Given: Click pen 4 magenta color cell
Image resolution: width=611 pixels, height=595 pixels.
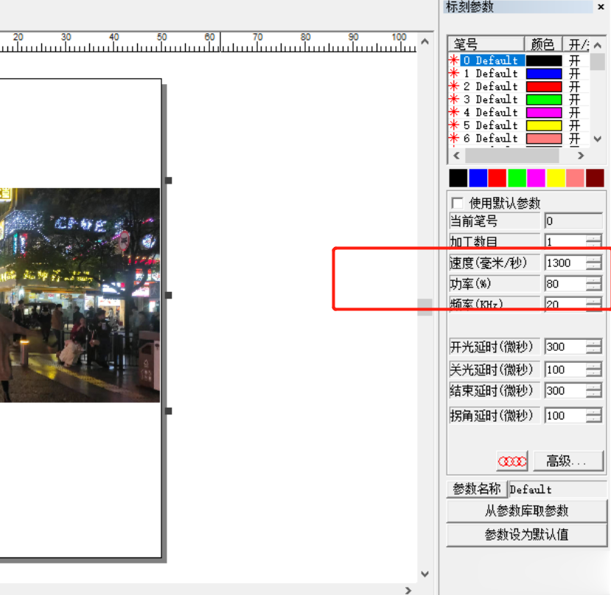Looking at the screenshot, I should [544, 113].
